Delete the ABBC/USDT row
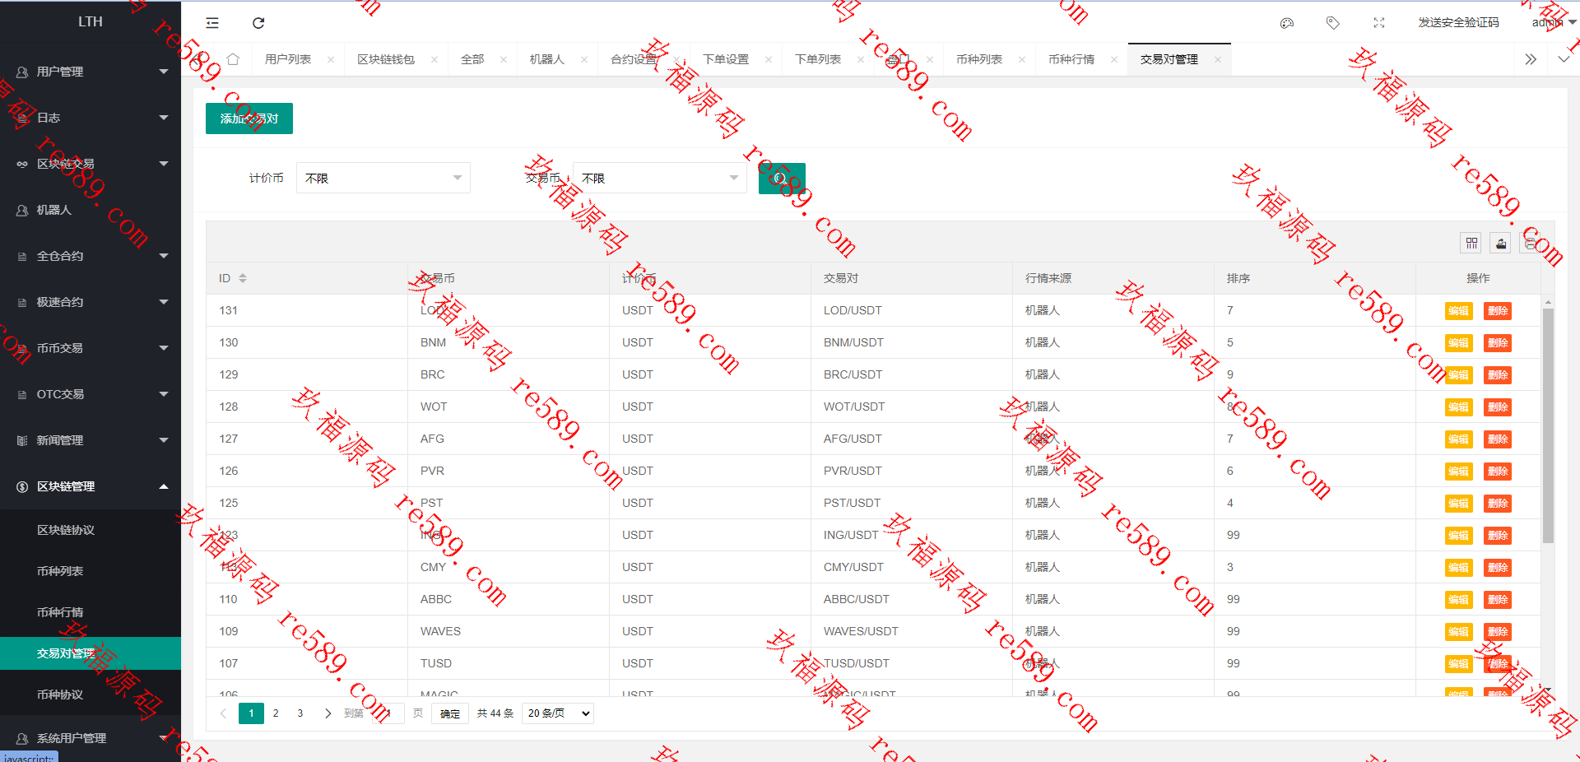1580x762 pixels. (x=1498, y=600)
